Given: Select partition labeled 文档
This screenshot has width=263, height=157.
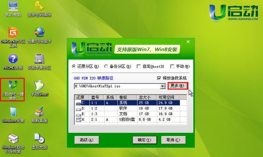Looking at the screenshot, I should coord(123,114).
